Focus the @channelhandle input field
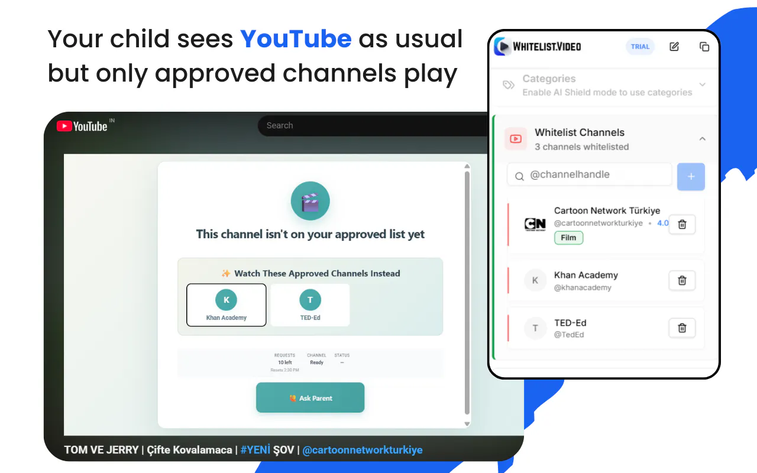The height and width of the screenshot is (473, 757). click(590, 175)
